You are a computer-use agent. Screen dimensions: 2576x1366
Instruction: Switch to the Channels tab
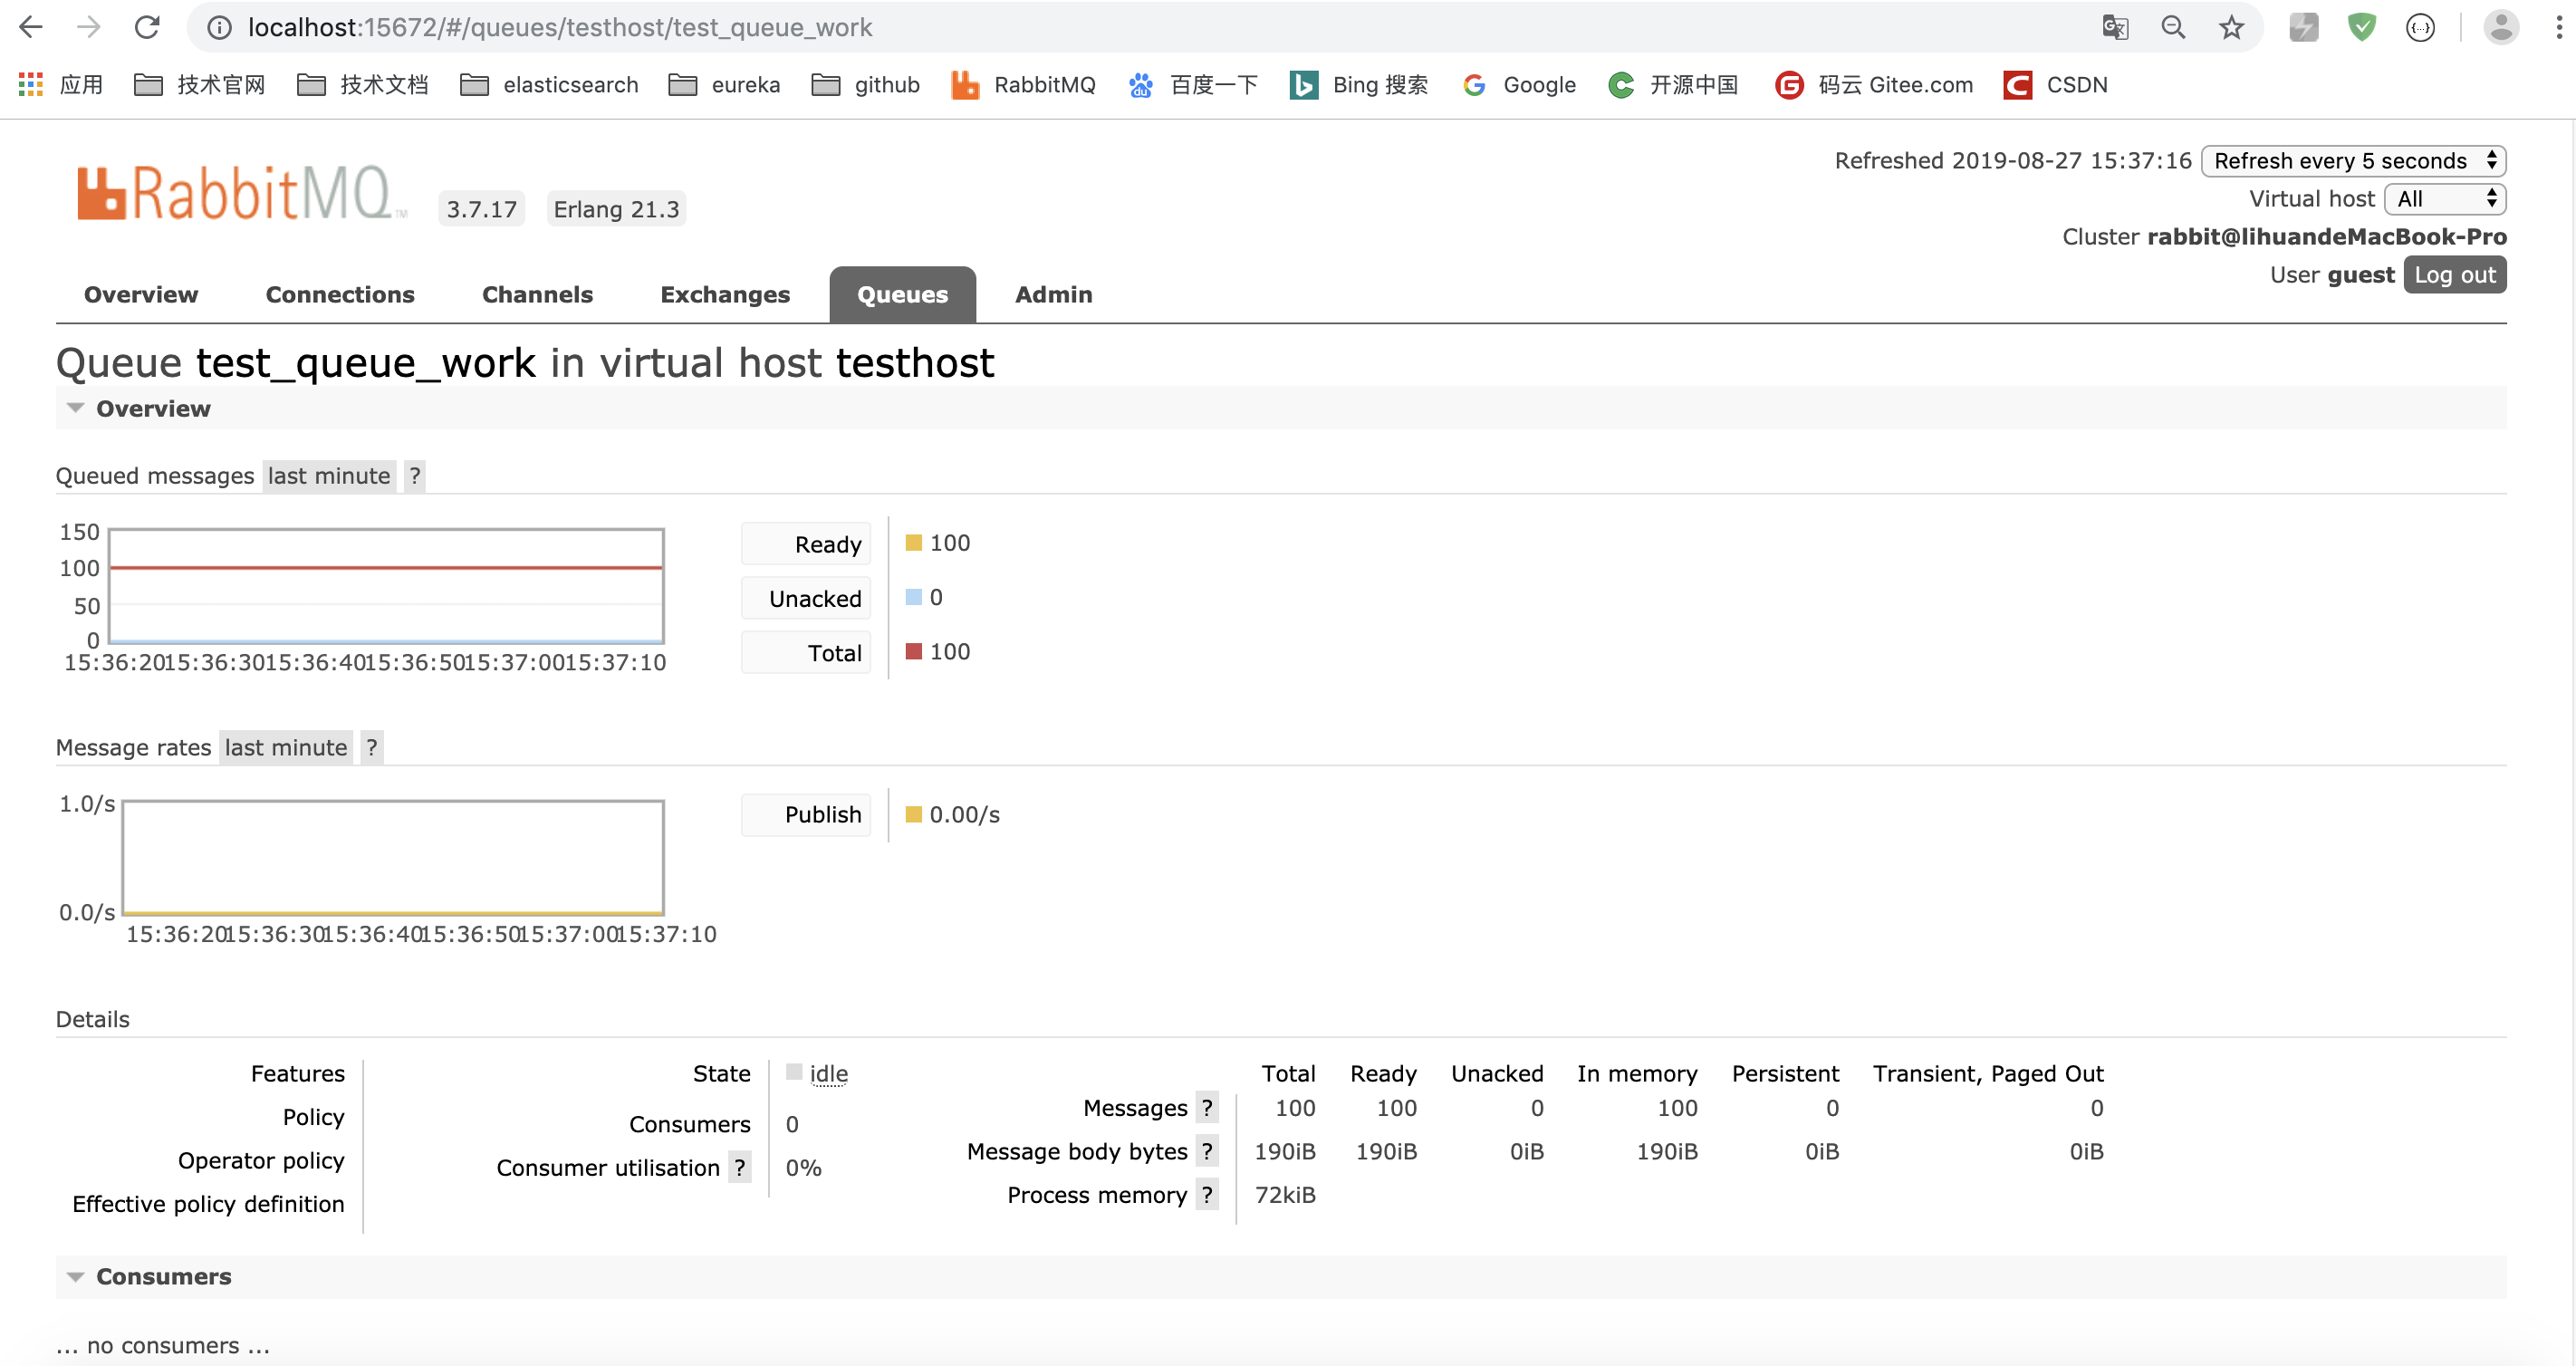click(x=537, y=294)
